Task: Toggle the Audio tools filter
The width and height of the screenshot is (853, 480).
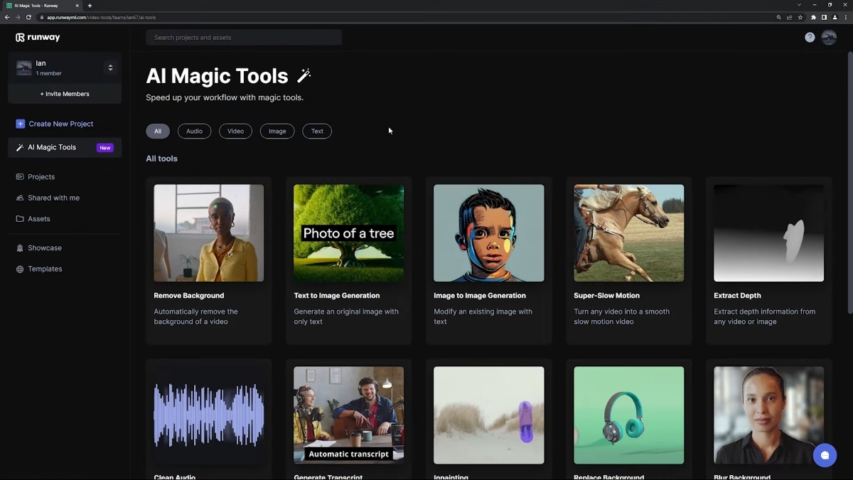Action: 194,131
